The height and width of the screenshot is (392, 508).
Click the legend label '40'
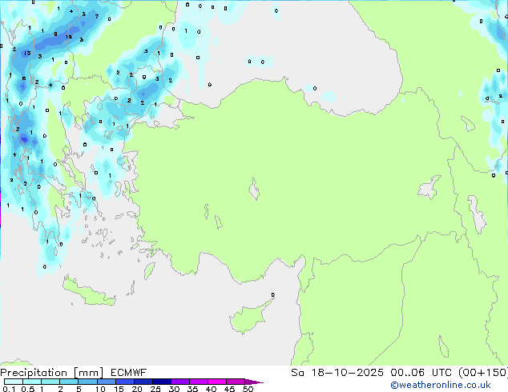click(x=211, y=389)
